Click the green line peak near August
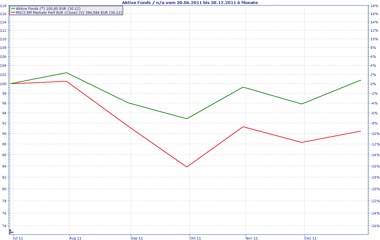The image size is (380, 240). point(66,73)
